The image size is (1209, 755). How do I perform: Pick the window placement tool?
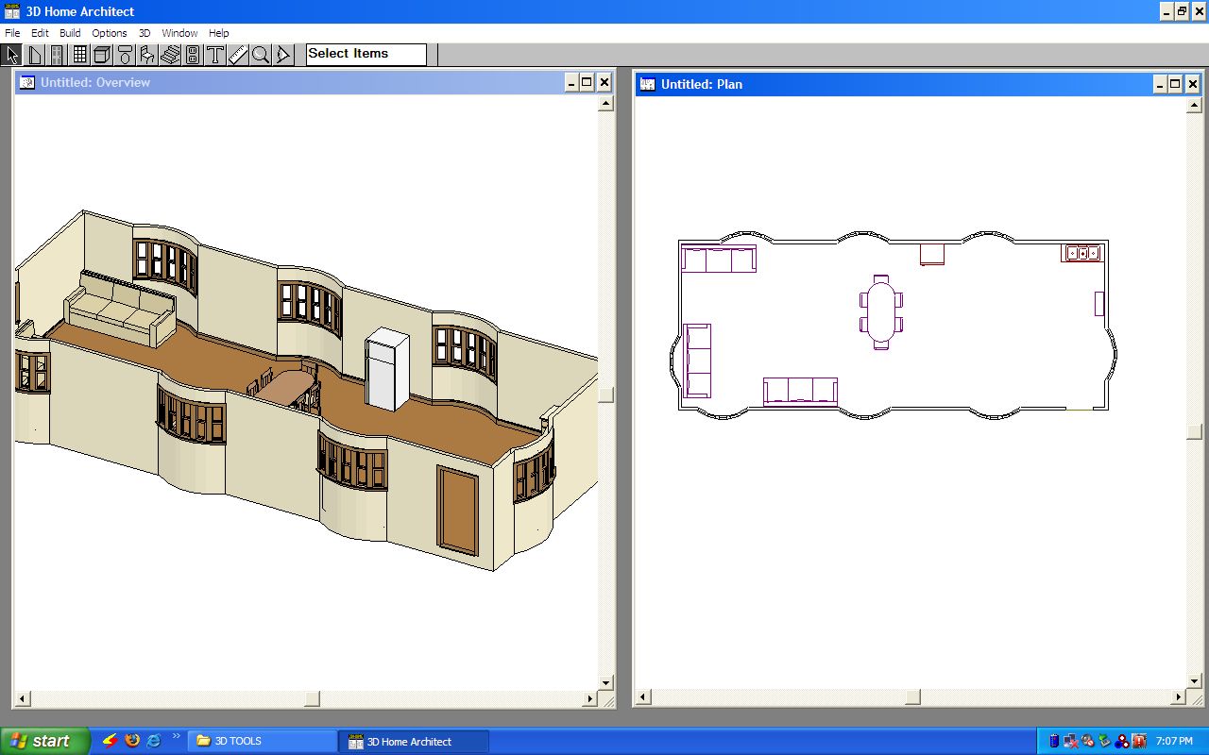point(79,54)
